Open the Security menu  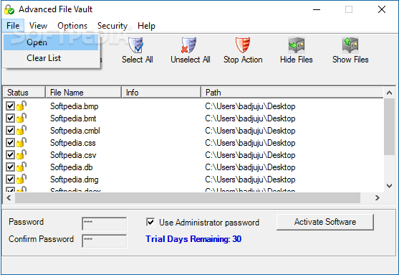[112, 26]
